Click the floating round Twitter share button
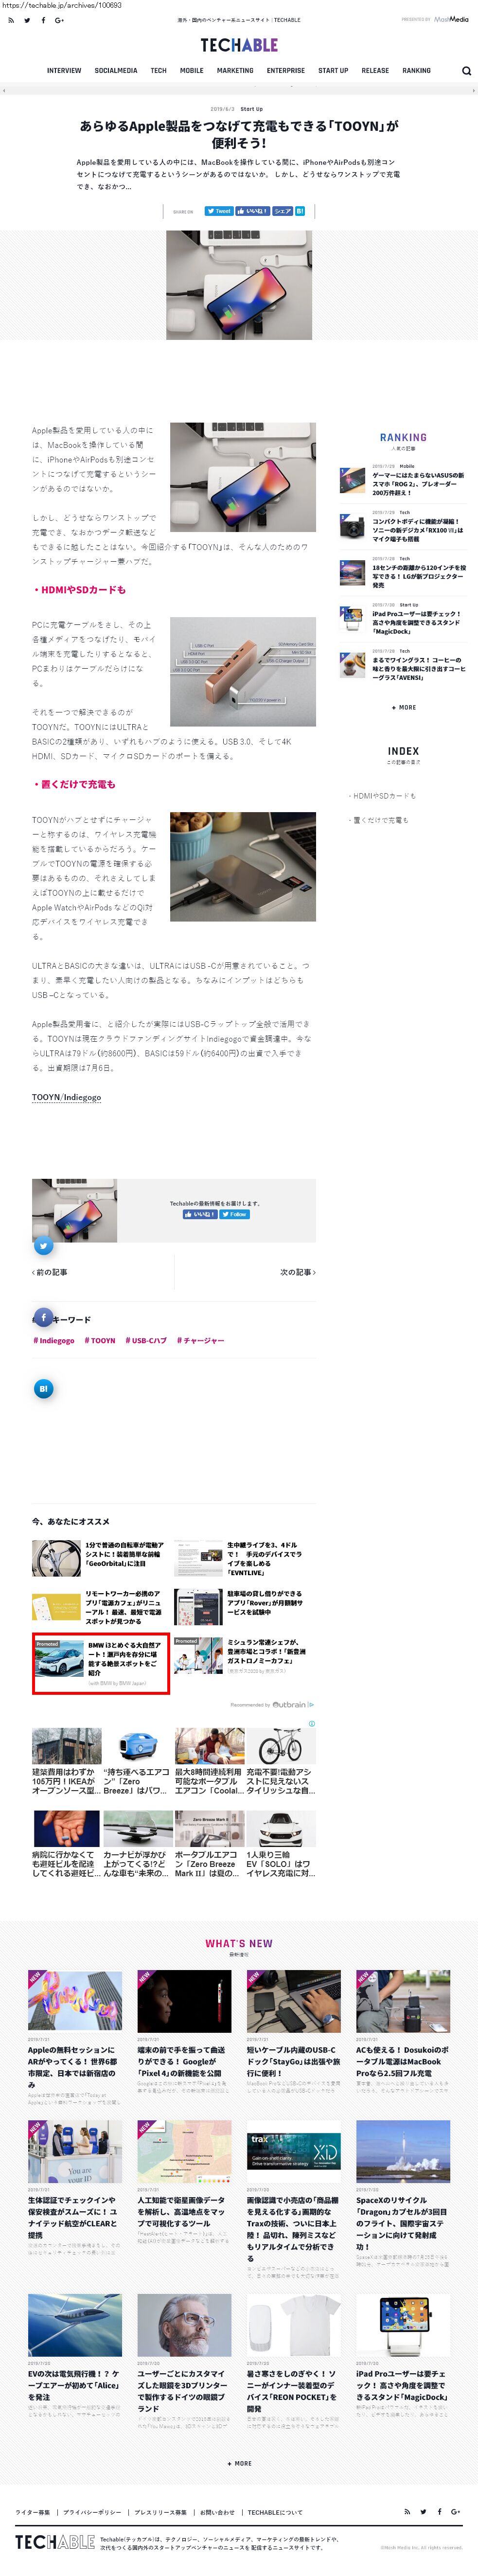The height and width of the screenshot is (2576, 478). pyautogui.click(x=43, y=1245)
